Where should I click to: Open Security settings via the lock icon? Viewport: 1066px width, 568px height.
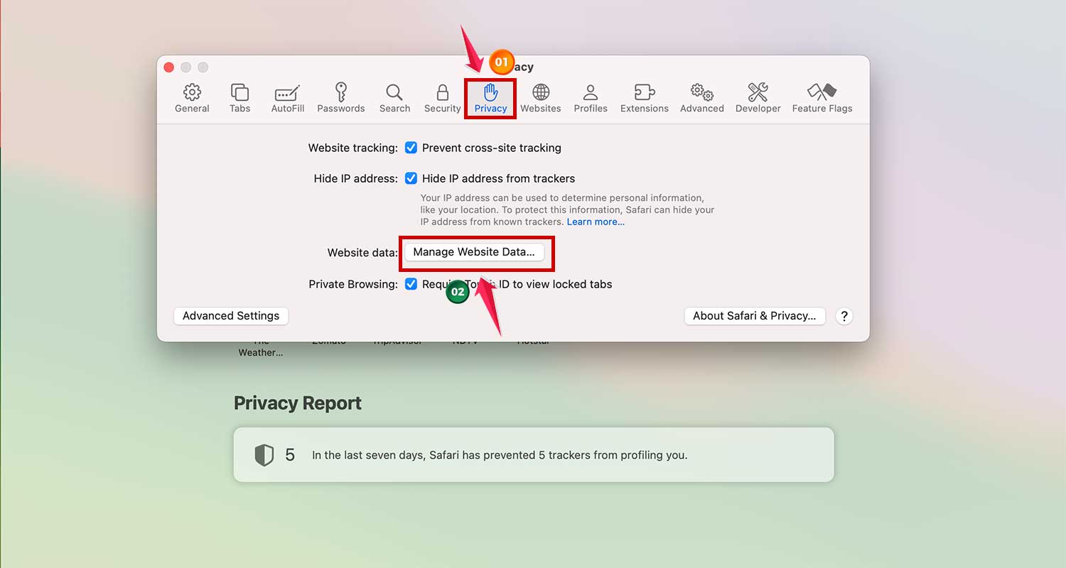coord(442,98)
